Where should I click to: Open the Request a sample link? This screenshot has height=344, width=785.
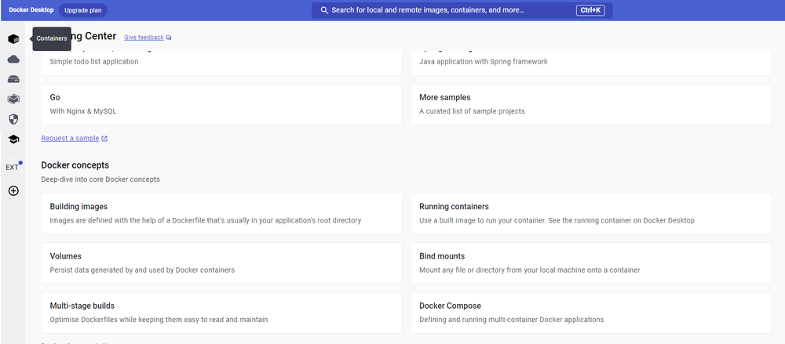(70, 139)
